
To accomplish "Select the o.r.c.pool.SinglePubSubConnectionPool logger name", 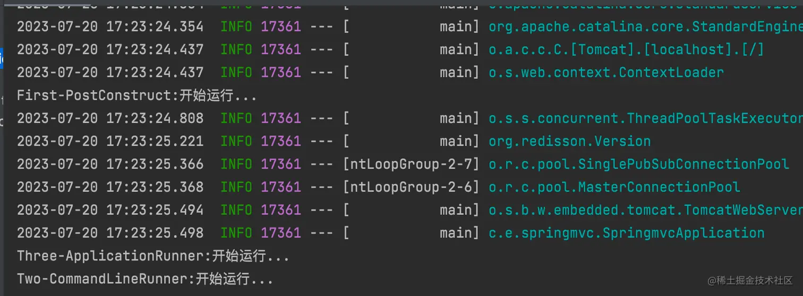I will click(x=639, y=164).
